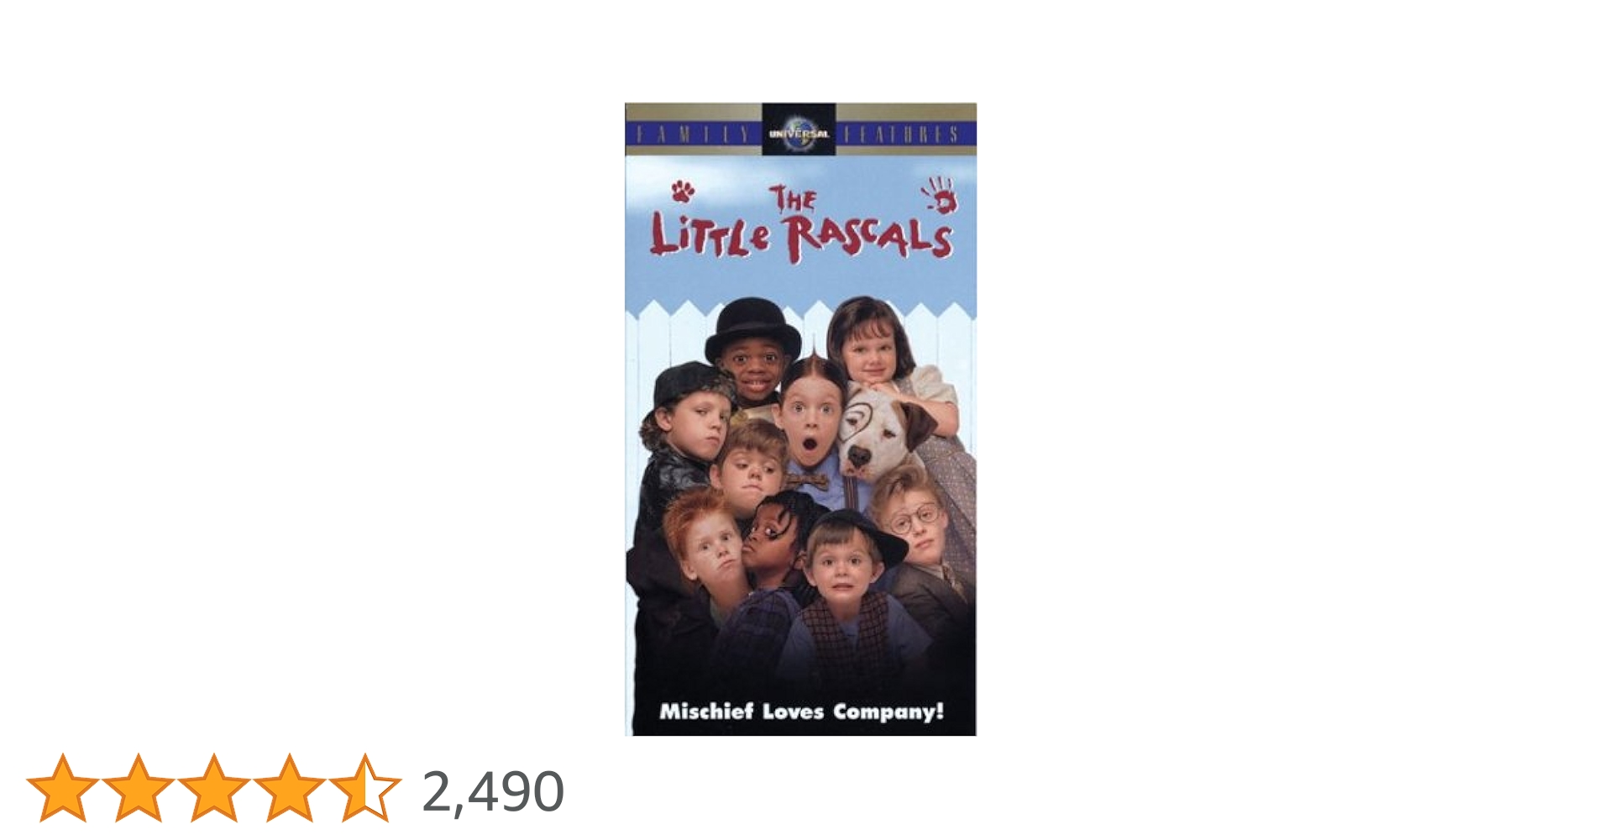Click the first gold rating star

click(62, 788)
